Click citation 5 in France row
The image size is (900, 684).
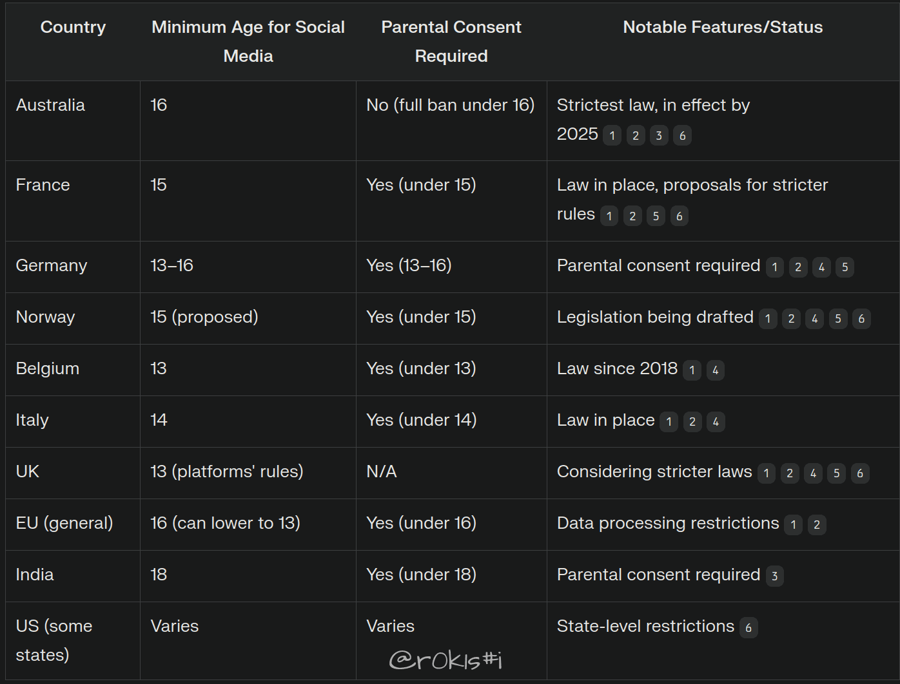(656, 216)
